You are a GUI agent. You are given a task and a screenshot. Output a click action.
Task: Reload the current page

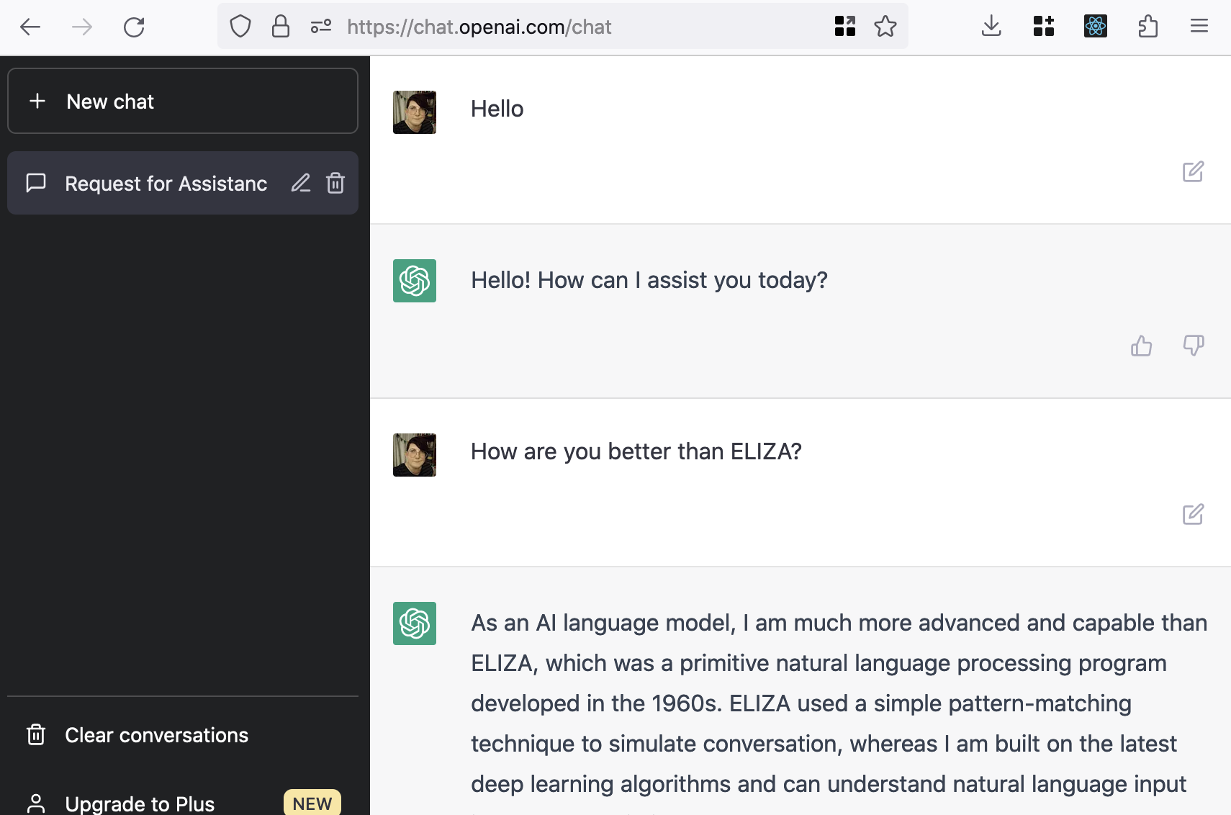pyautogui.click(x=134, y=27)
